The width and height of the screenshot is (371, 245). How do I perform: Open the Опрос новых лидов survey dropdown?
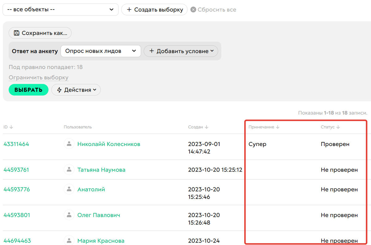click(100, 51)
